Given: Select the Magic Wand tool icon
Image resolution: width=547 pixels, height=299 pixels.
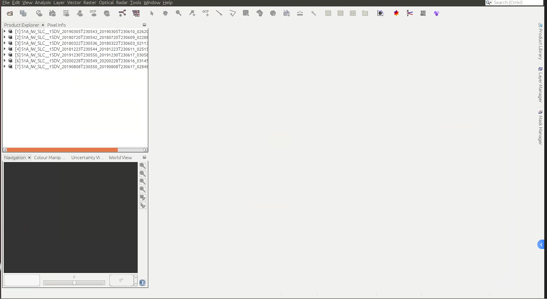Looking at the screenshot, I should (x=313, y=13).
